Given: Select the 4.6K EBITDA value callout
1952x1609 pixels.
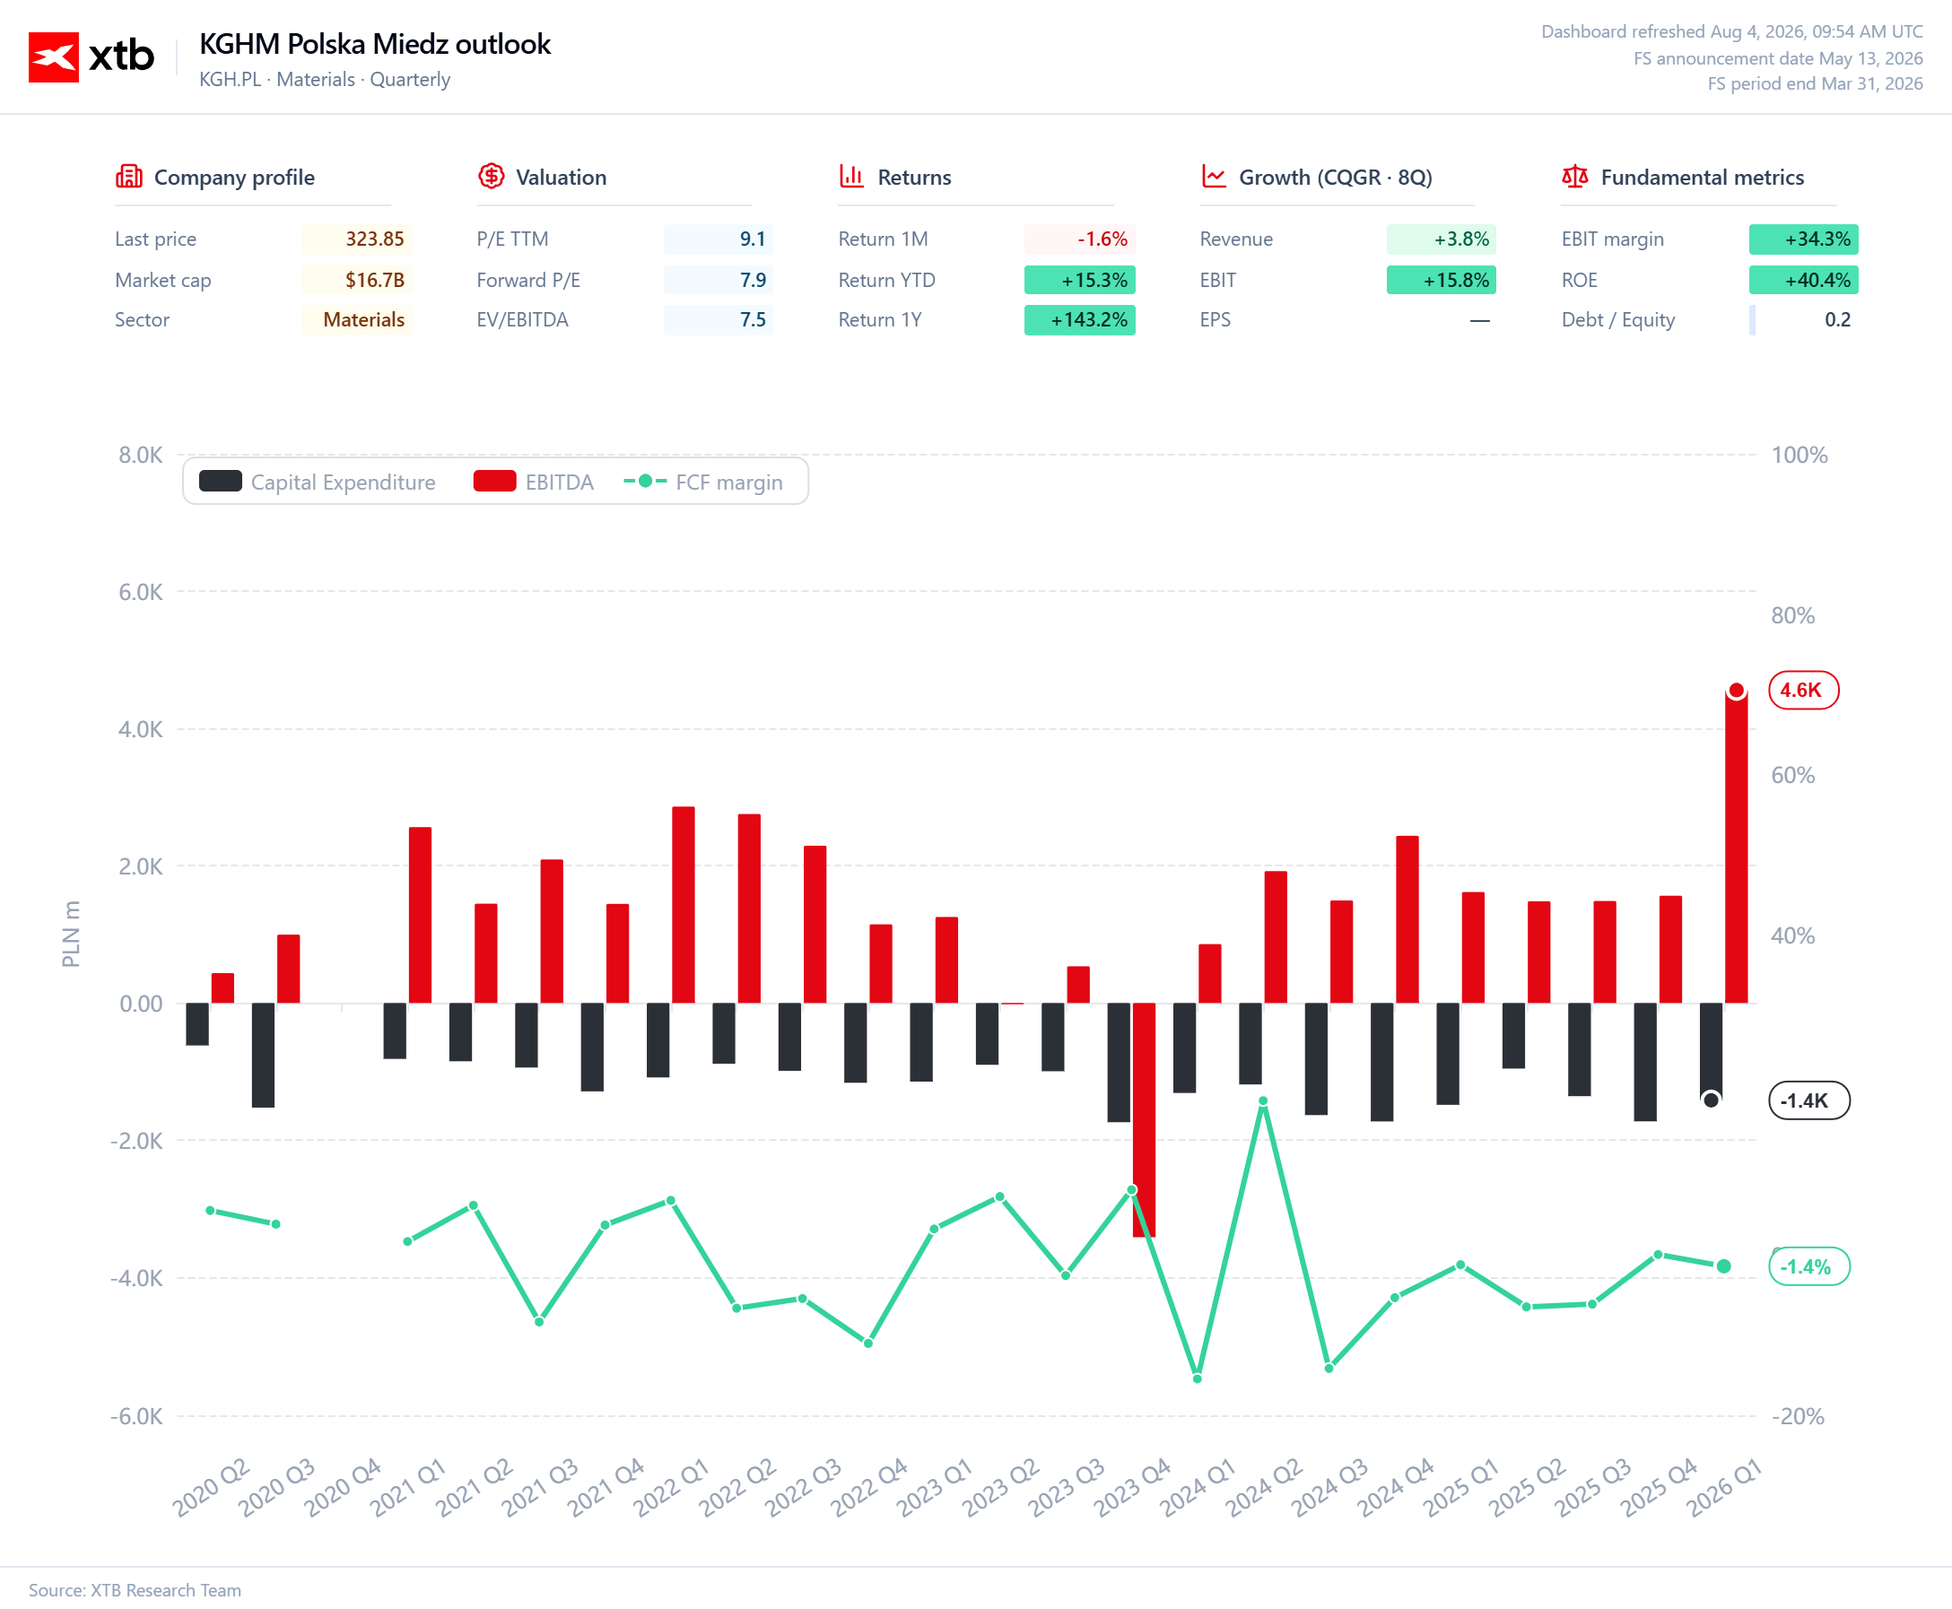Looking at the screenshot, I should [x=1803, y=690].
